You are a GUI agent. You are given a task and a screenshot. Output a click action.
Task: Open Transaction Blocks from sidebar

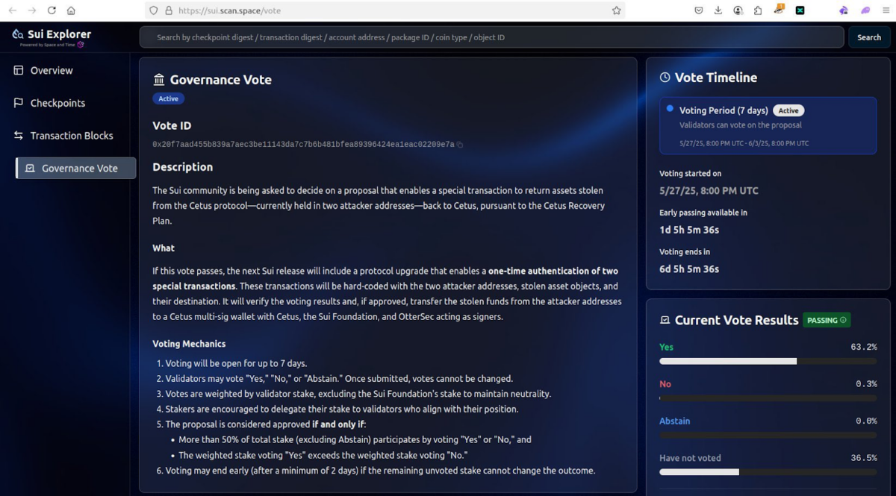(x=71, y=136)
